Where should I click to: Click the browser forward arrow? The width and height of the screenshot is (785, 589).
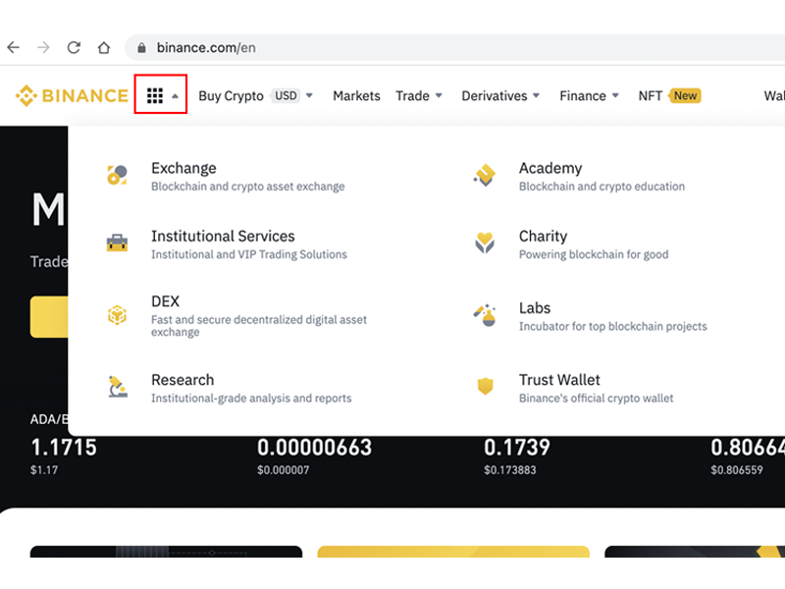pos(43,47)
